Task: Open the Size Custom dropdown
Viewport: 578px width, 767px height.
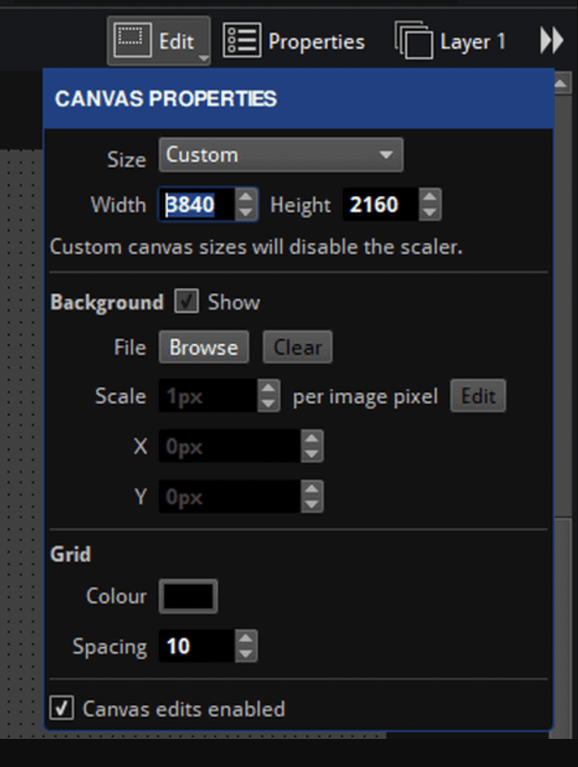Action: point(280,155)
